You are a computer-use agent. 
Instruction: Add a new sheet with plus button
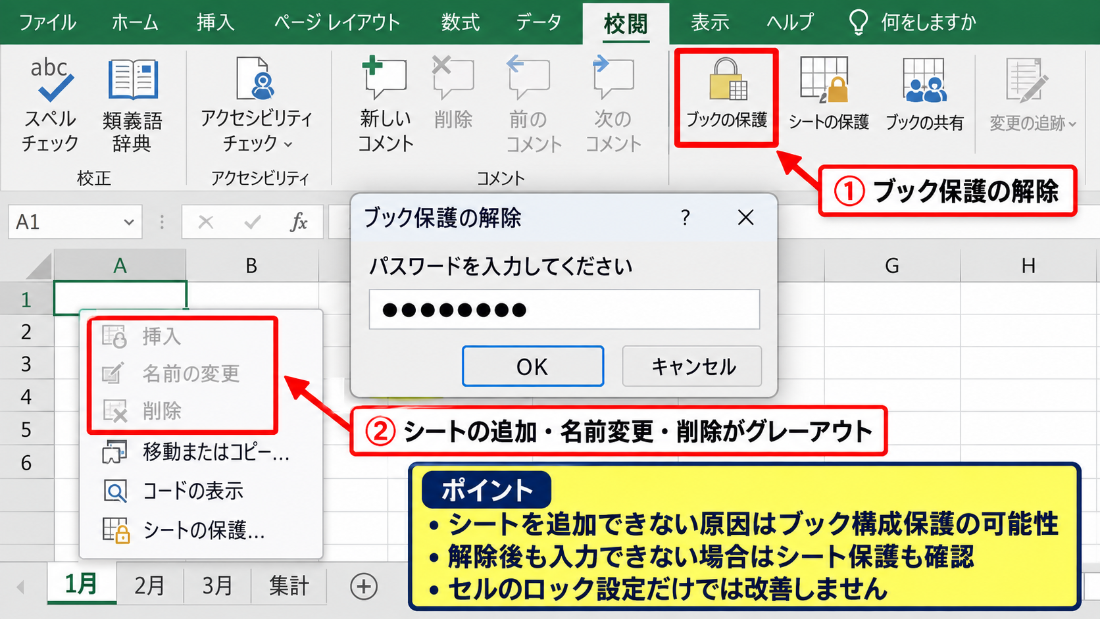(364, 585)
